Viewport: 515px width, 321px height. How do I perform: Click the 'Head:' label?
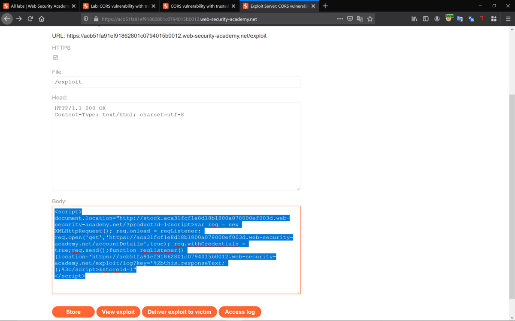(60, 98)
